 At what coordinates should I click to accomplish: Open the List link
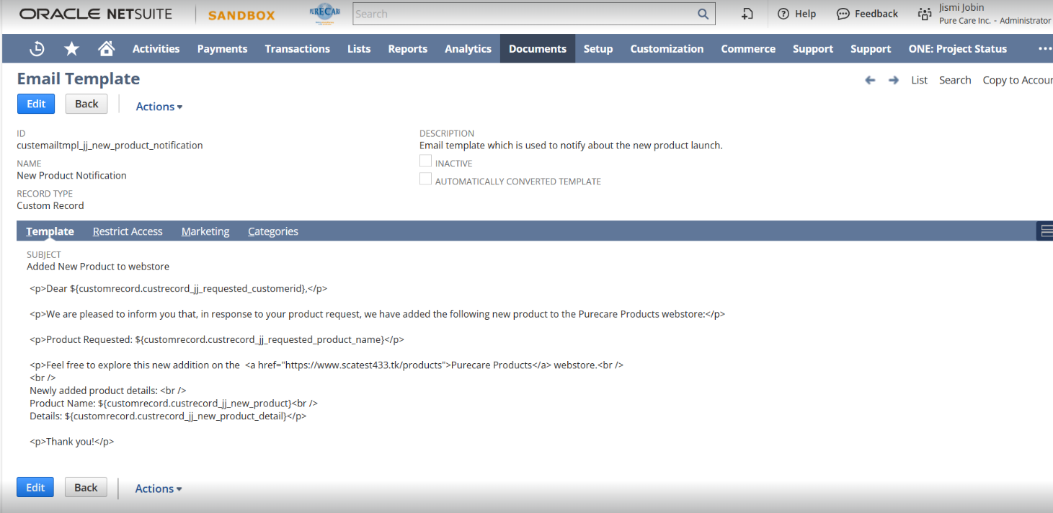pos(919,80)
